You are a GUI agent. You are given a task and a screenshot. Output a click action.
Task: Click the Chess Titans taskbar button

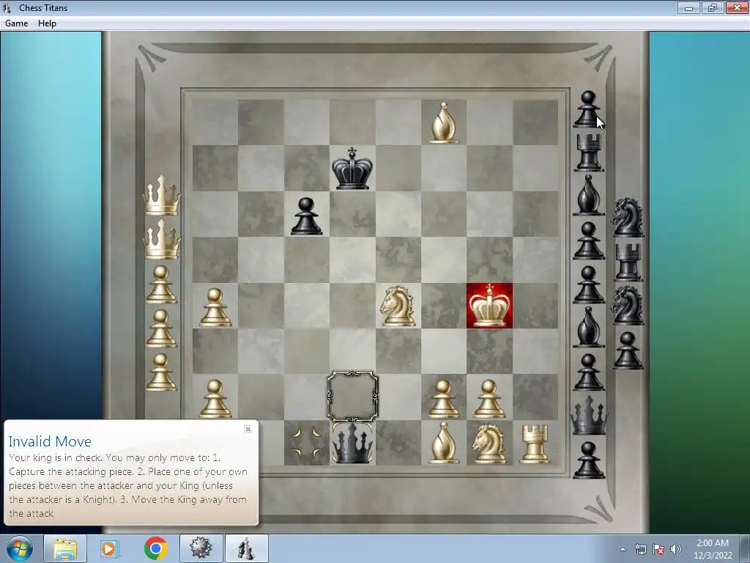246,548
